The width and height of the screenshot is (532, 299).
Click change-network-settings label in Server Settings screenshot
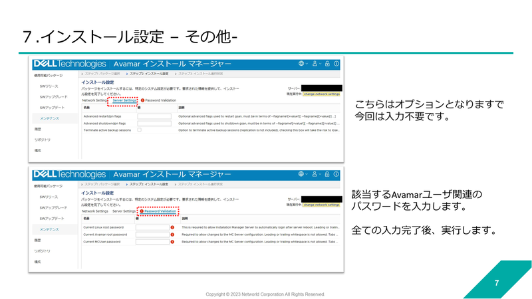(x=322, y=94)
